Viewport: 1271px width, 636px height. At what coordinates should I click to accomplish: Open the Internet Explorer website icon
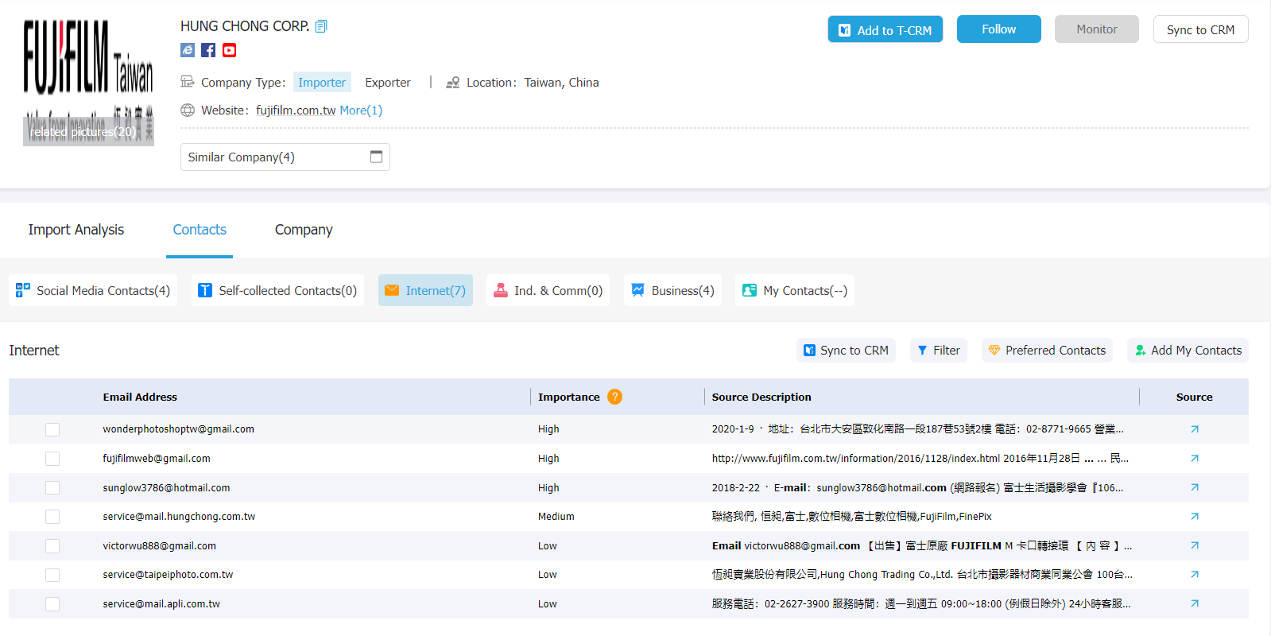188,50
